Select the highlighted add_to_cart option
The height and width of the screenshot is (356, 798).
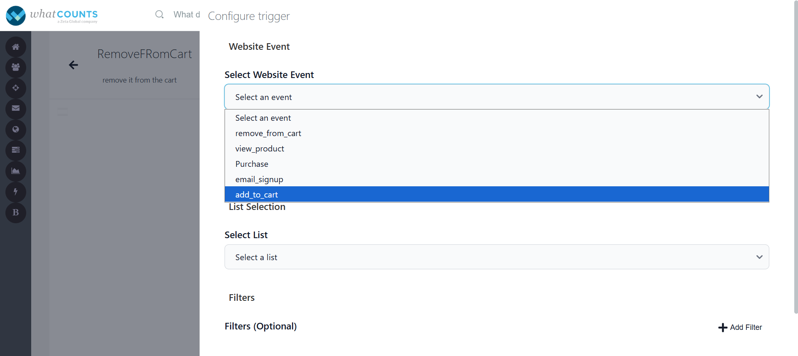click(x=257, y=195)
